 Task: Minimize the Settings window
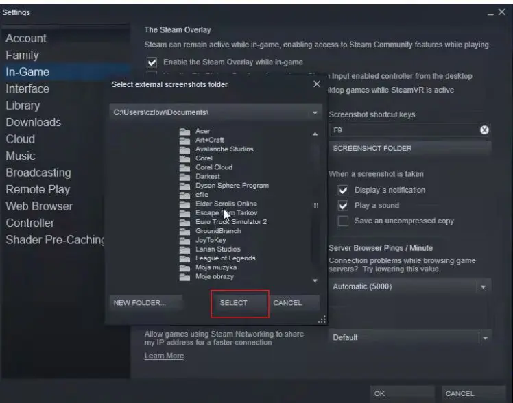click(x=490, y=13)
